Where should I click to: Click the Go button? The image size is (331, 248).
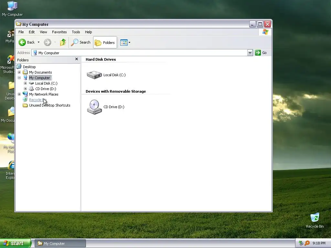[261, 53]
